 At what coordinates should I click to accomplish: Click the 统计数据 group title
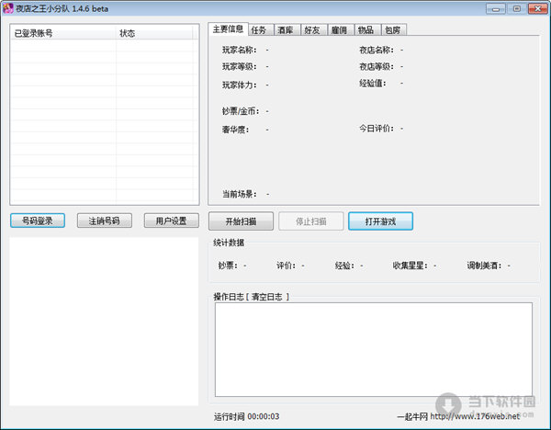229,243
